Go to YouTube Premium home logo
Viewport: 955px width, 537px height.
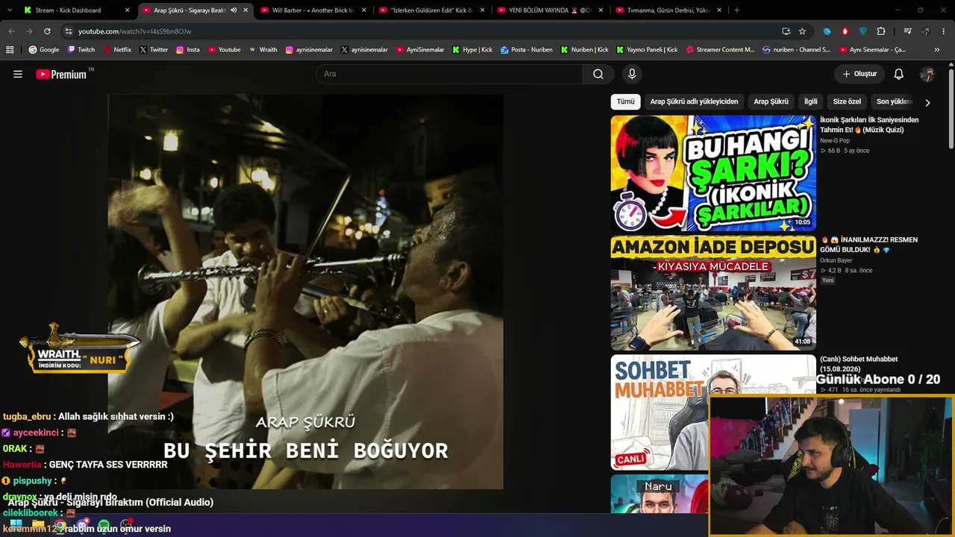coord(62,74)
